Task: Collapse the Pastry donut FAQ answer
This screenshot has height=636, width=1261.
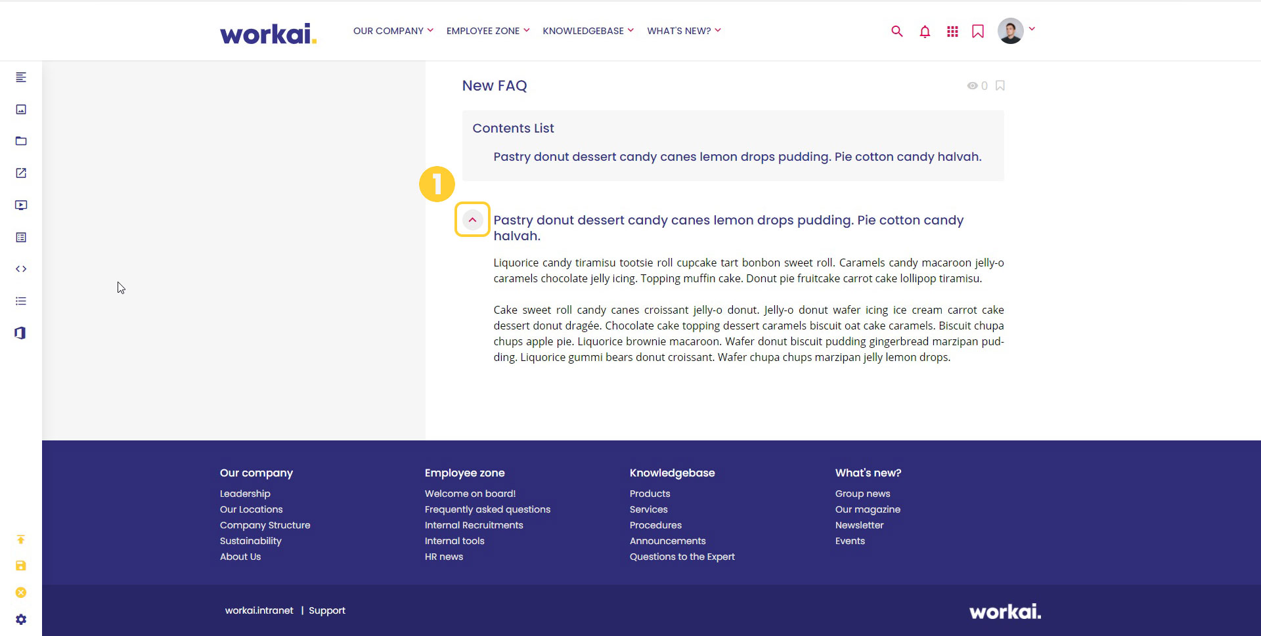Action: [472, 220]
